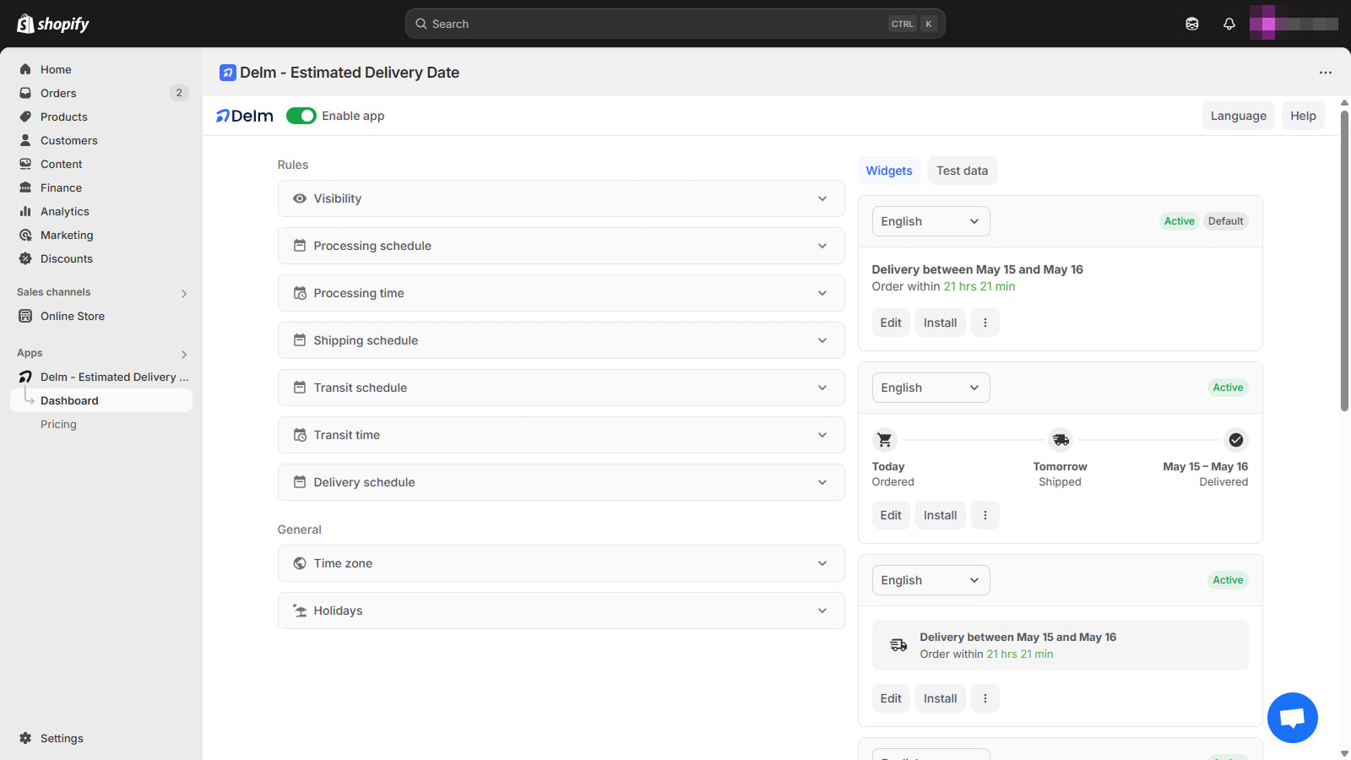The width and height of the screenshot is (1351, 760).
Task: Toggle the Enable app switch
Action: tap(301, 116)
